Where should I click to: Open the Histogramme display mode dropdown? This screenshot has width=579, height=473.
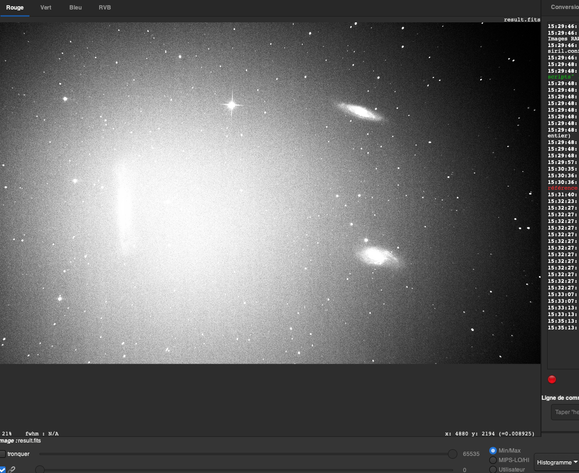(x=556, y=462)
